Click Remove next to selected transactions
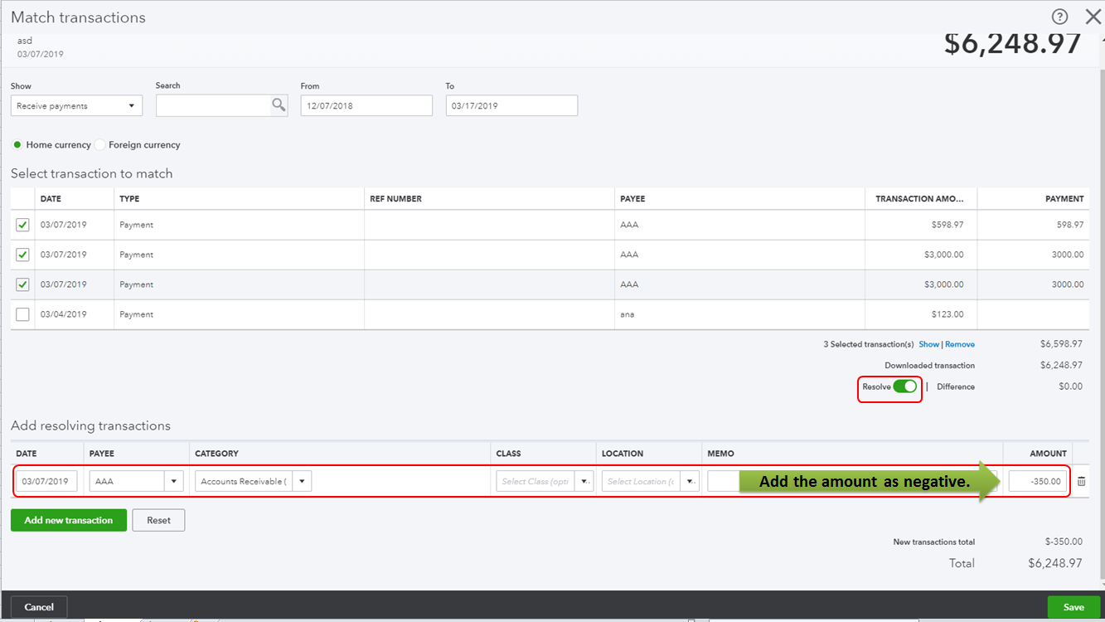This screenshot has height=622, width=1105. tap(960, 343)
